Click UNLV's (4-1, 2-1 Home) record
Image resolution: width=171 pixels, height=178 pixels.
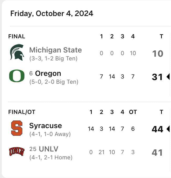51,158
